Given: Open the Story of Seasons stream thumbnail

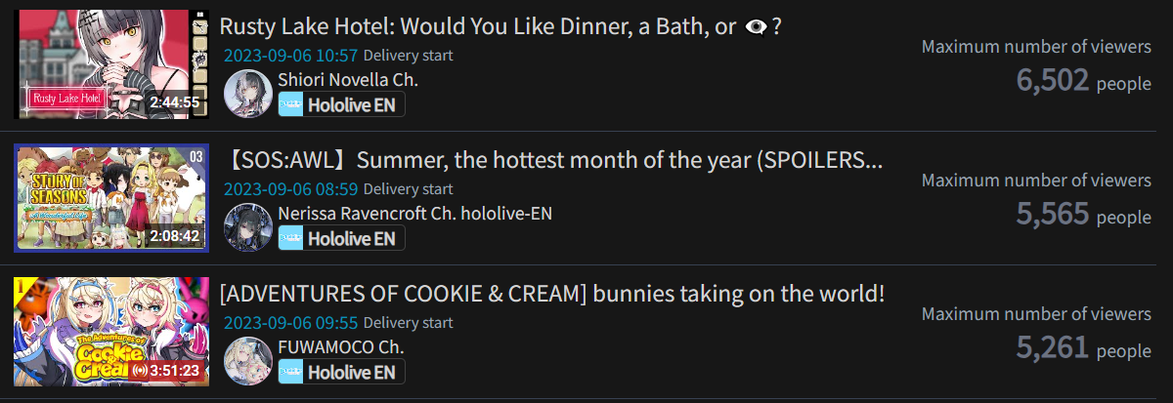Looking at the screenshot, I should tap(111, 198).
